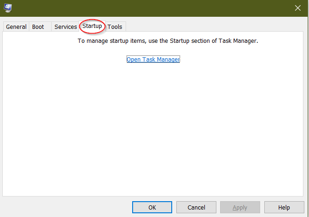Open the window menu from the computer icon
Image resolution: width=309 pixels, height=217 pixels.
click(8, 8)
